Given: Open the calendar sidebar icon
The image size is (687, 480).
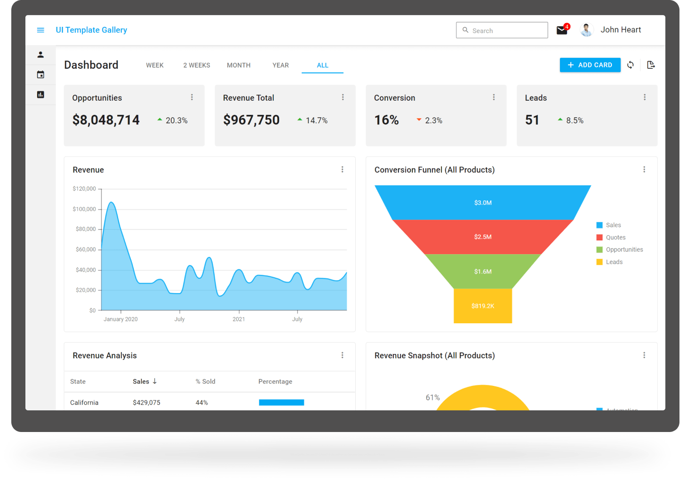Looking at the screenshot, I should click(40, 75).
